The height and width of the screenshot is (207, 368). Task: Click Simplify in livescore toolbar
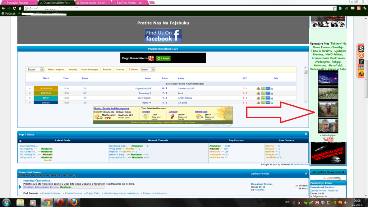(73, 69)
